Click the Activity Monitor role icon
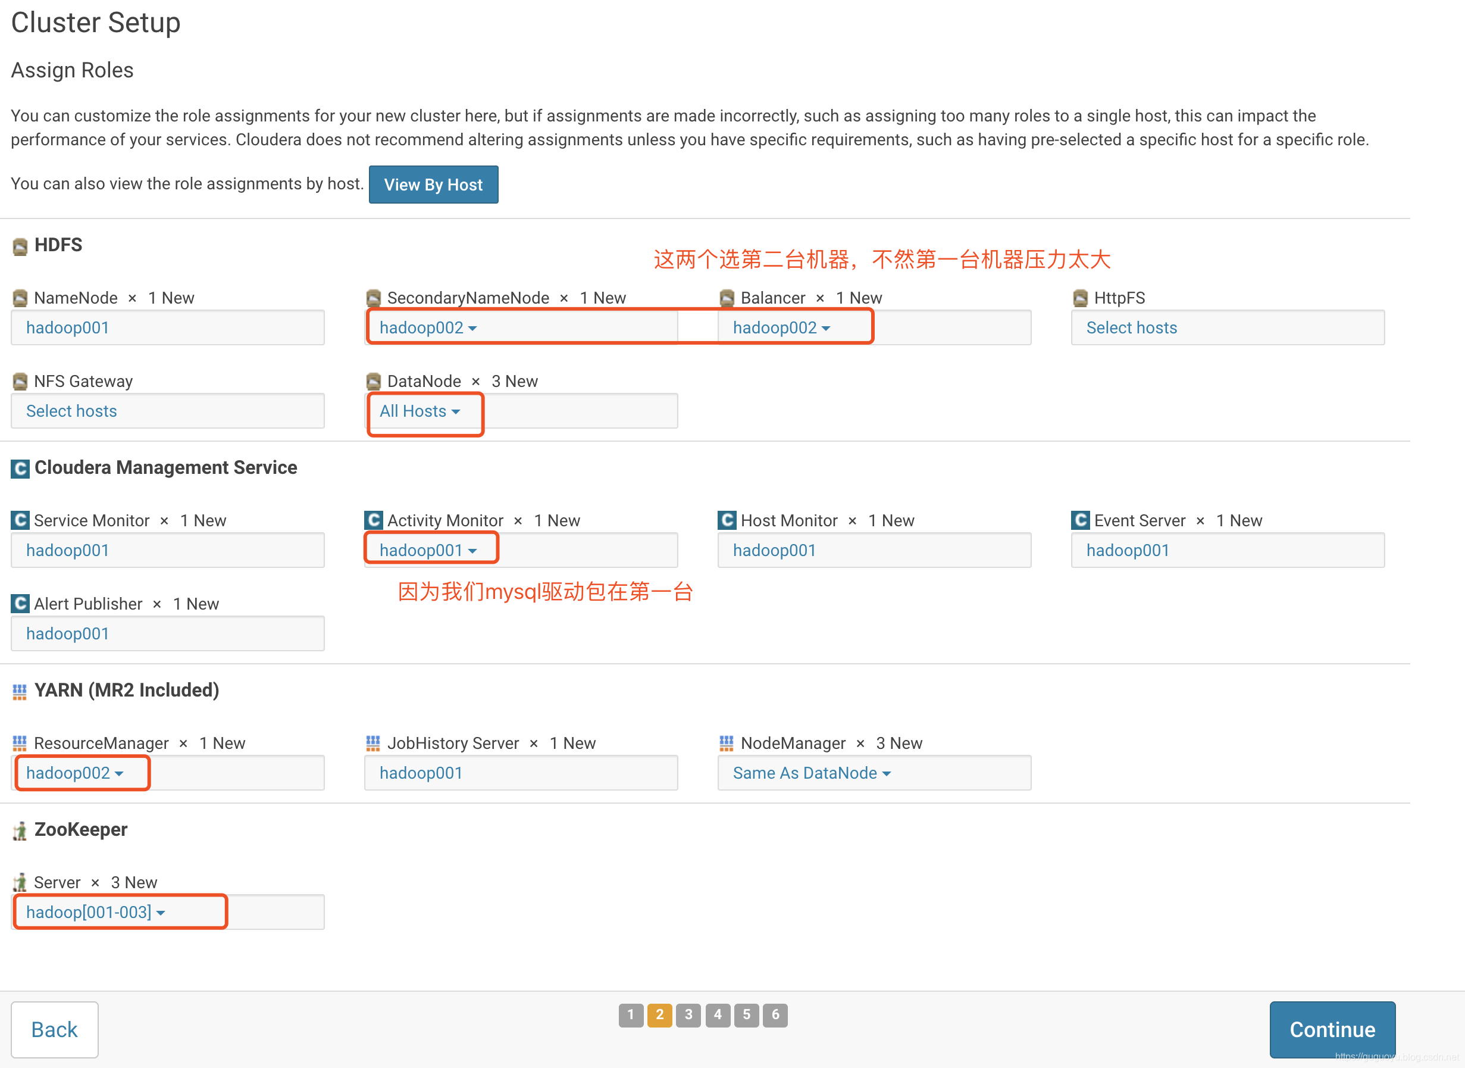The width and height of the screenshot is (1465, 1068). click(373, 520)
